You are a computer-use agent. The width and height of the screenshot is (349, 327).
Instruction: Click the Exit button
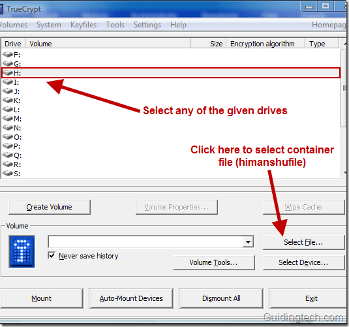point(309,298)
